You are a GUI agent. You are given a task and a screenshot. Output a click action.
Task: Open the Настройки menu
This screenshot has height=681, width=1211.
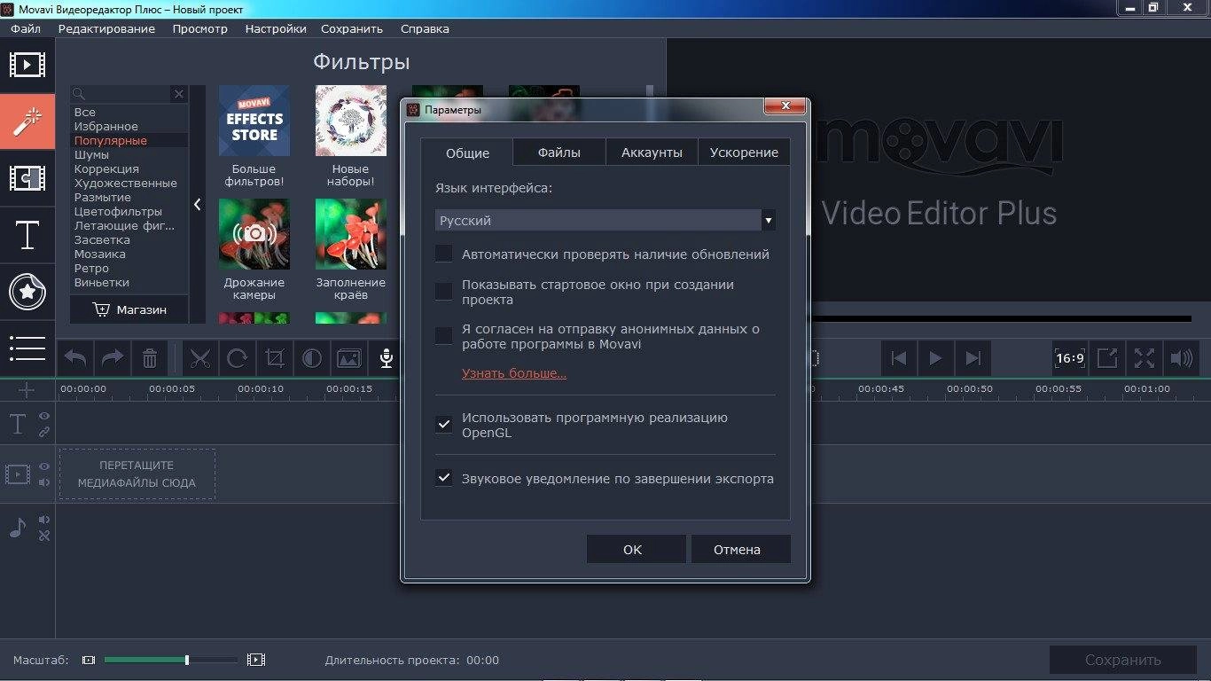(x=276, y=28)
